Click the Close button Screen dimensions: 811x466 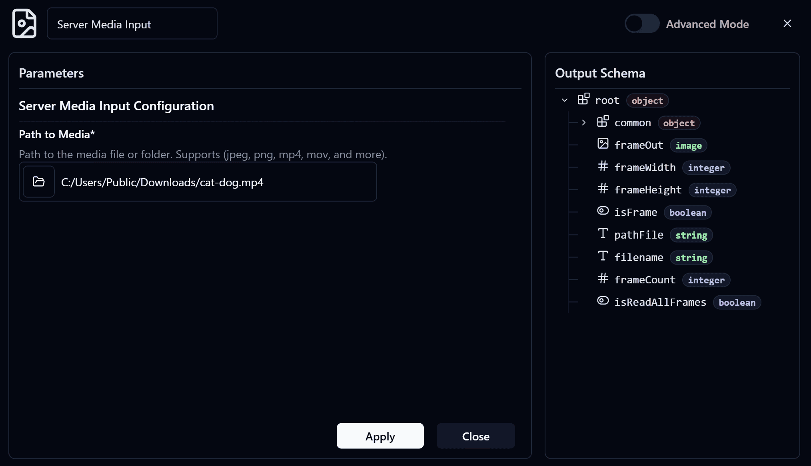point(475,436)
